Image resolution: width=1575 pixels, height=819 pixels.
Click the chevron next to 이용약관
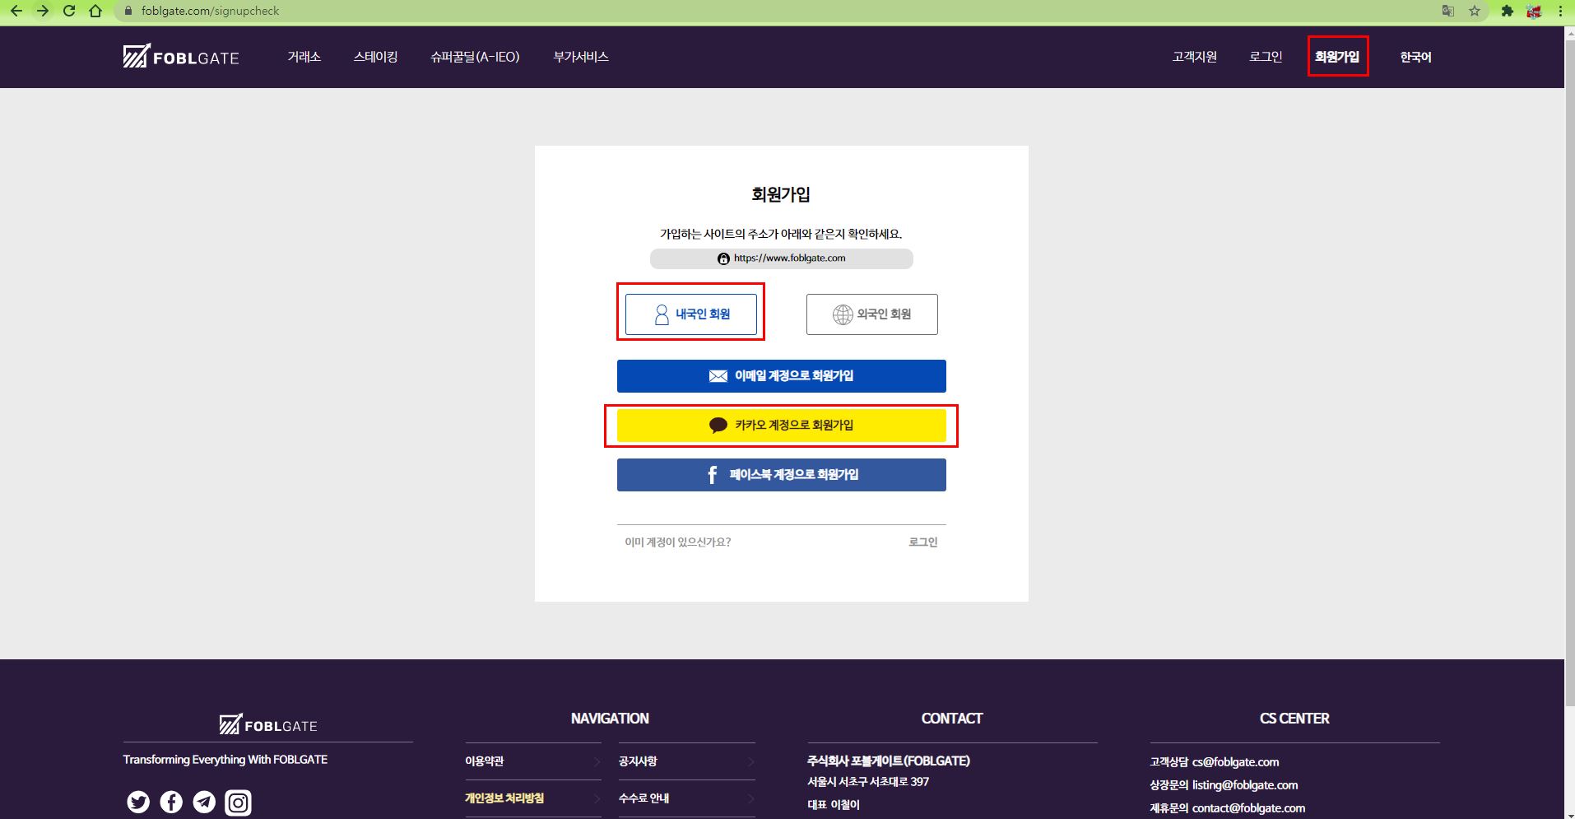click(x=597, y=761)
